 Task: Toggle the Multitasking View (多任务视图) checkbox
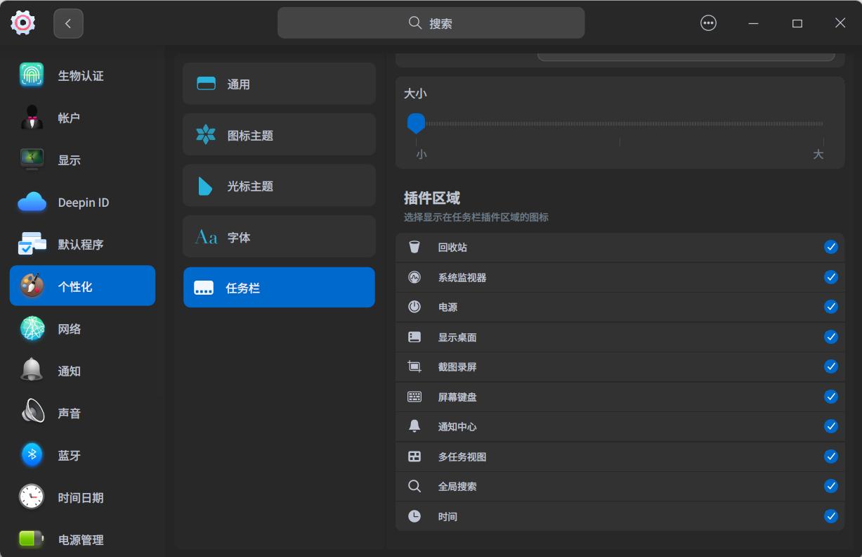click(831, 456)
